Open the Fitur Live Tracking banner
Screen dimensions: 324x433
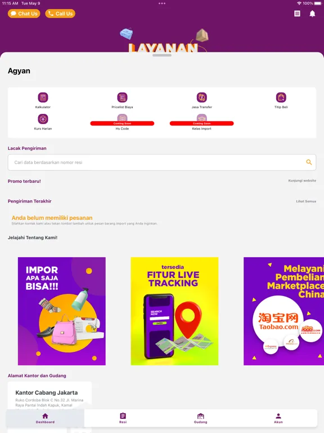[175, 311]
